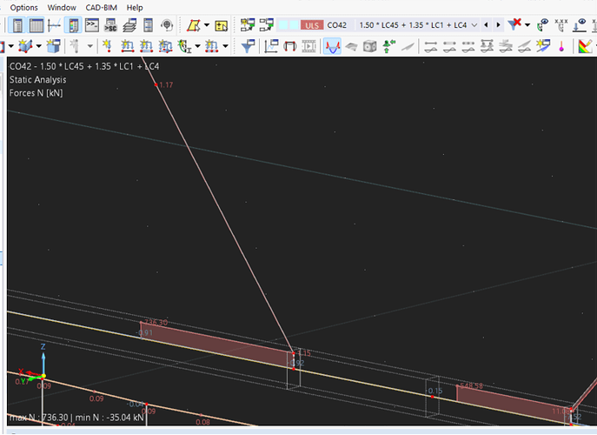
Task: Expand the imposed load dropdown arrow
Action: point(197,46)
